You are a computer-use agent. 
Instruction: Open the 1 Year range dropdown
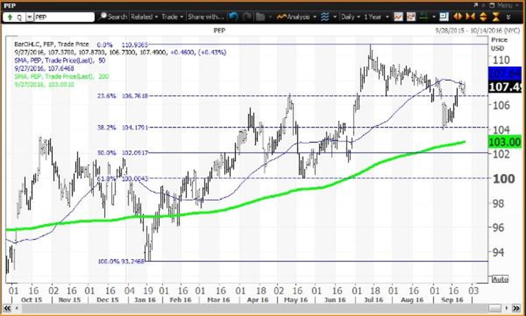point(377,17)
